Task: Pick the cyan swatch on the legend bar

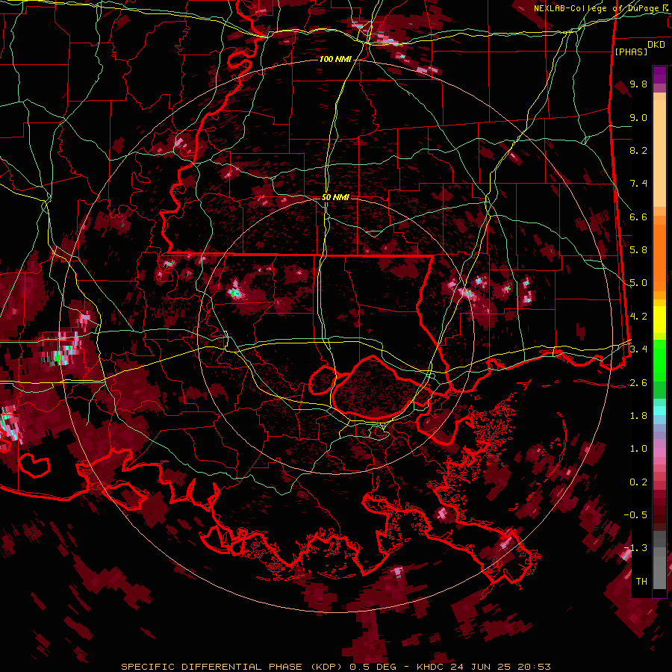Action: [659, 411]
